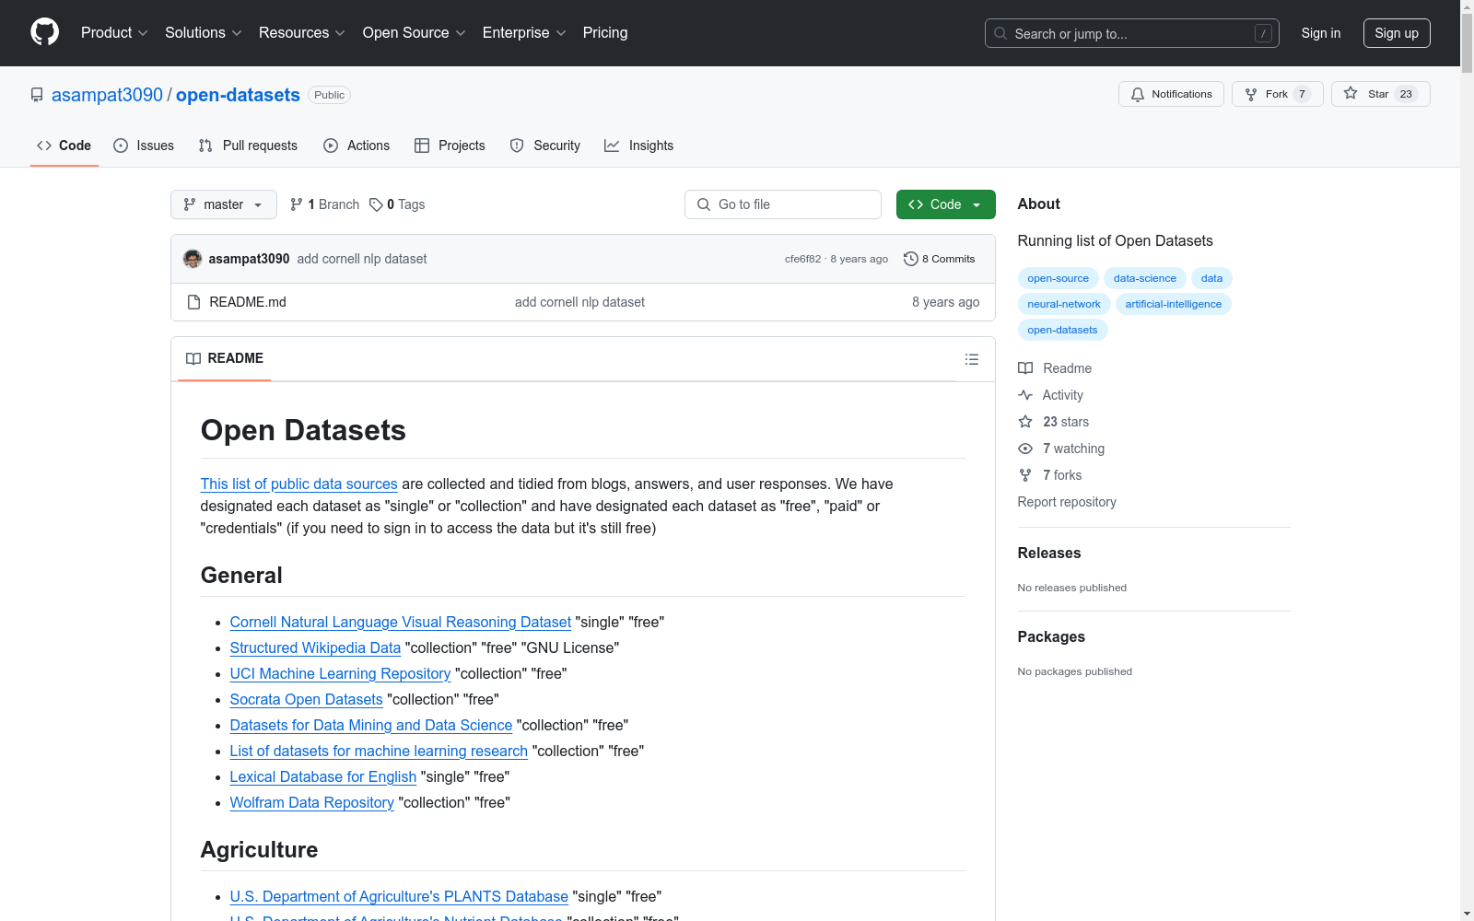Viewport: 1474px width, 921px height.
Task: View the 23 stars list
Action: pos(1054,422)
